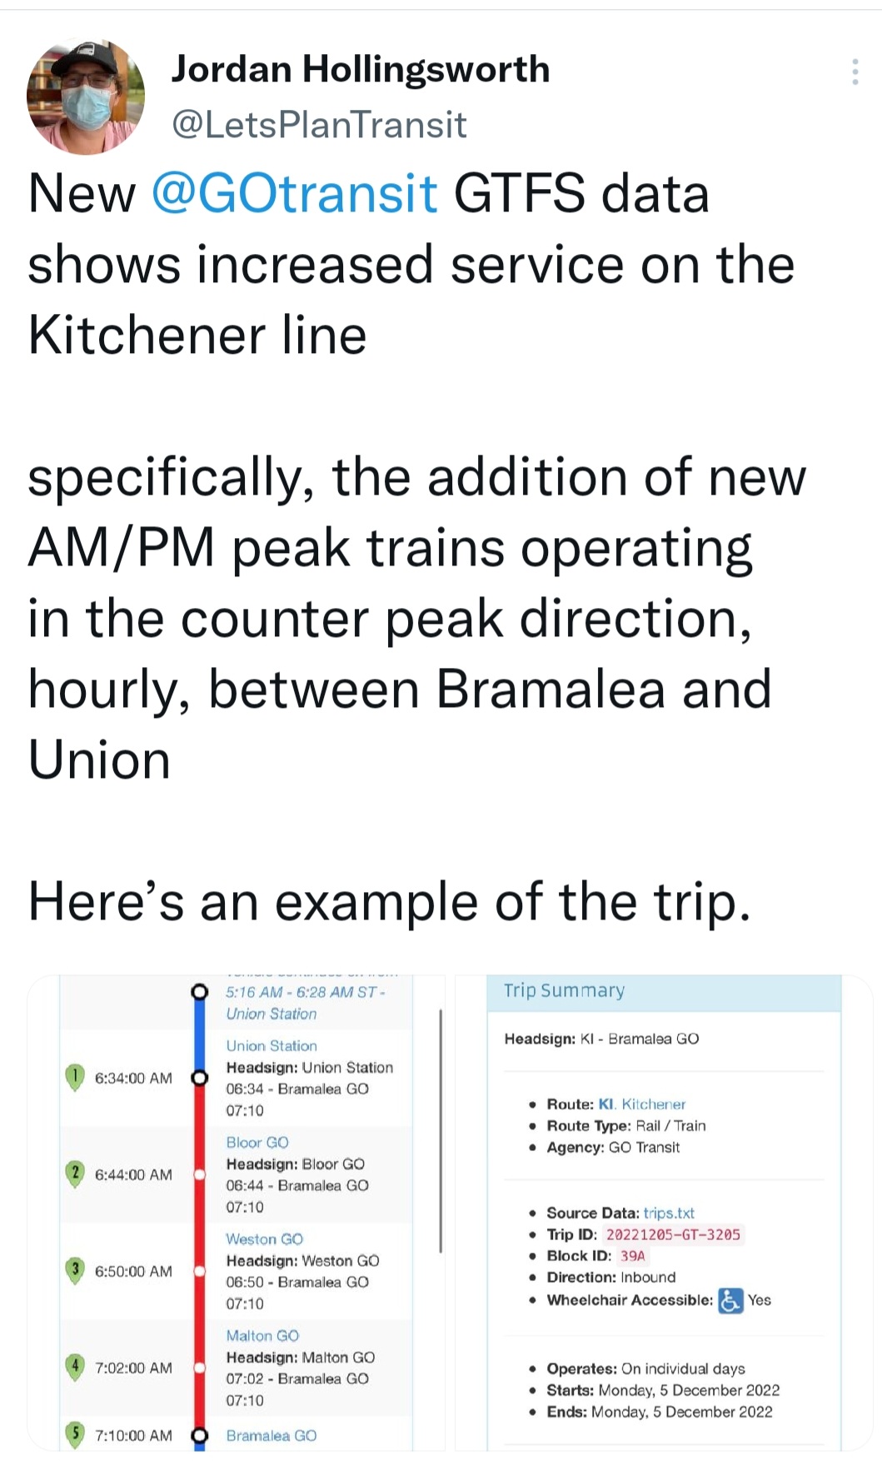This screenshot has width=882, height=1475.
Task: Open the Bloor GO stop link
Action: point(257,1142)
